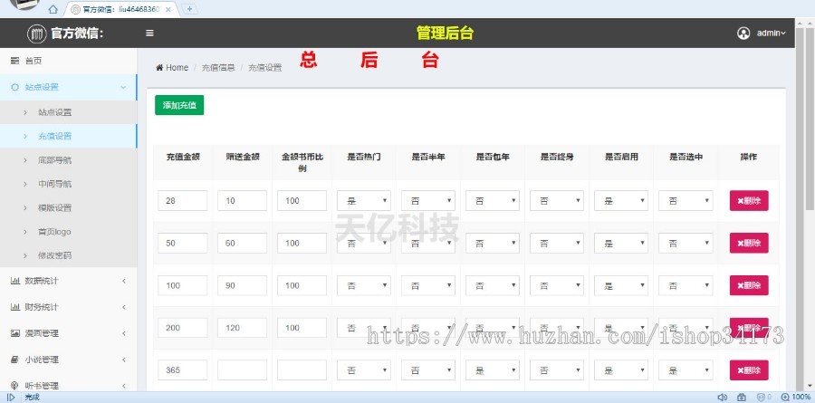Open the 修改密码 submenu item
Image resolution: width=815 pixels, height=403 pixels.
click(68, 255)
